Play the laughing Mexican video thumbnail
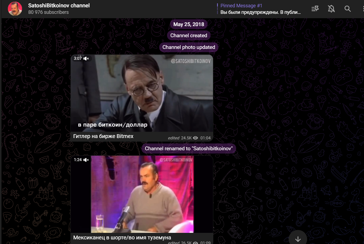Screen dimensions: 364x244 tap(142, 194)
